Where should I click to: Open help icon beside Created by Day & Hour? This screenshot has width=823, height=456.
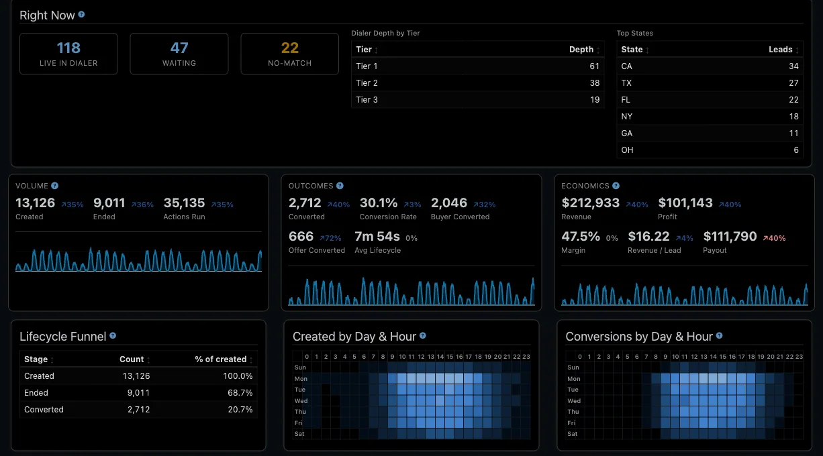(422, 336)
